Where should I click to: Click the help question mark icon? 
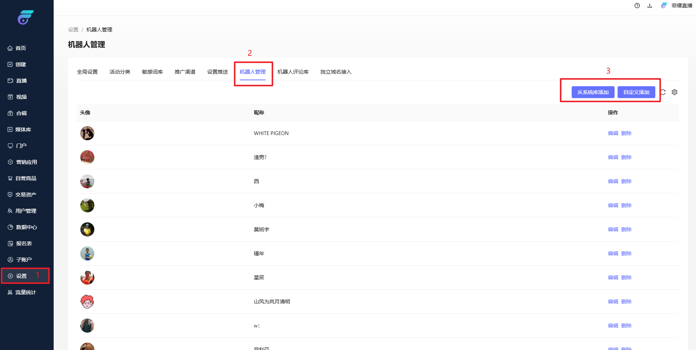click(637, 6)
